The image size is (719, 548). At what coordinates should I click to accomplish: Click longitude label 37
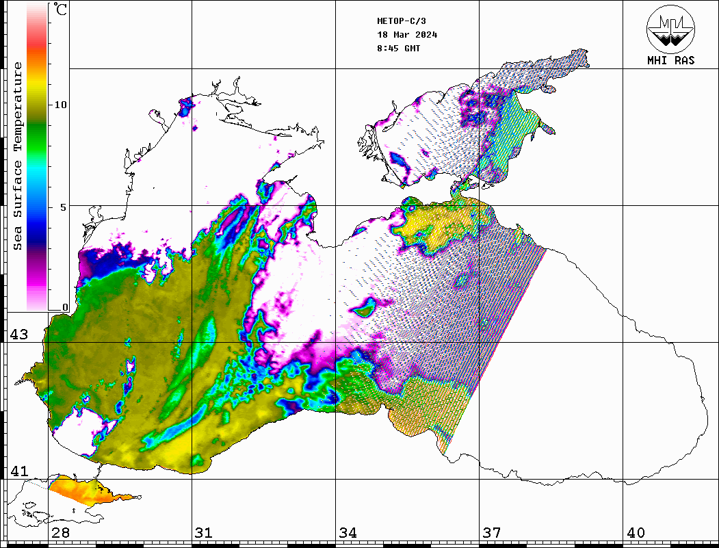tap(492, 533)
